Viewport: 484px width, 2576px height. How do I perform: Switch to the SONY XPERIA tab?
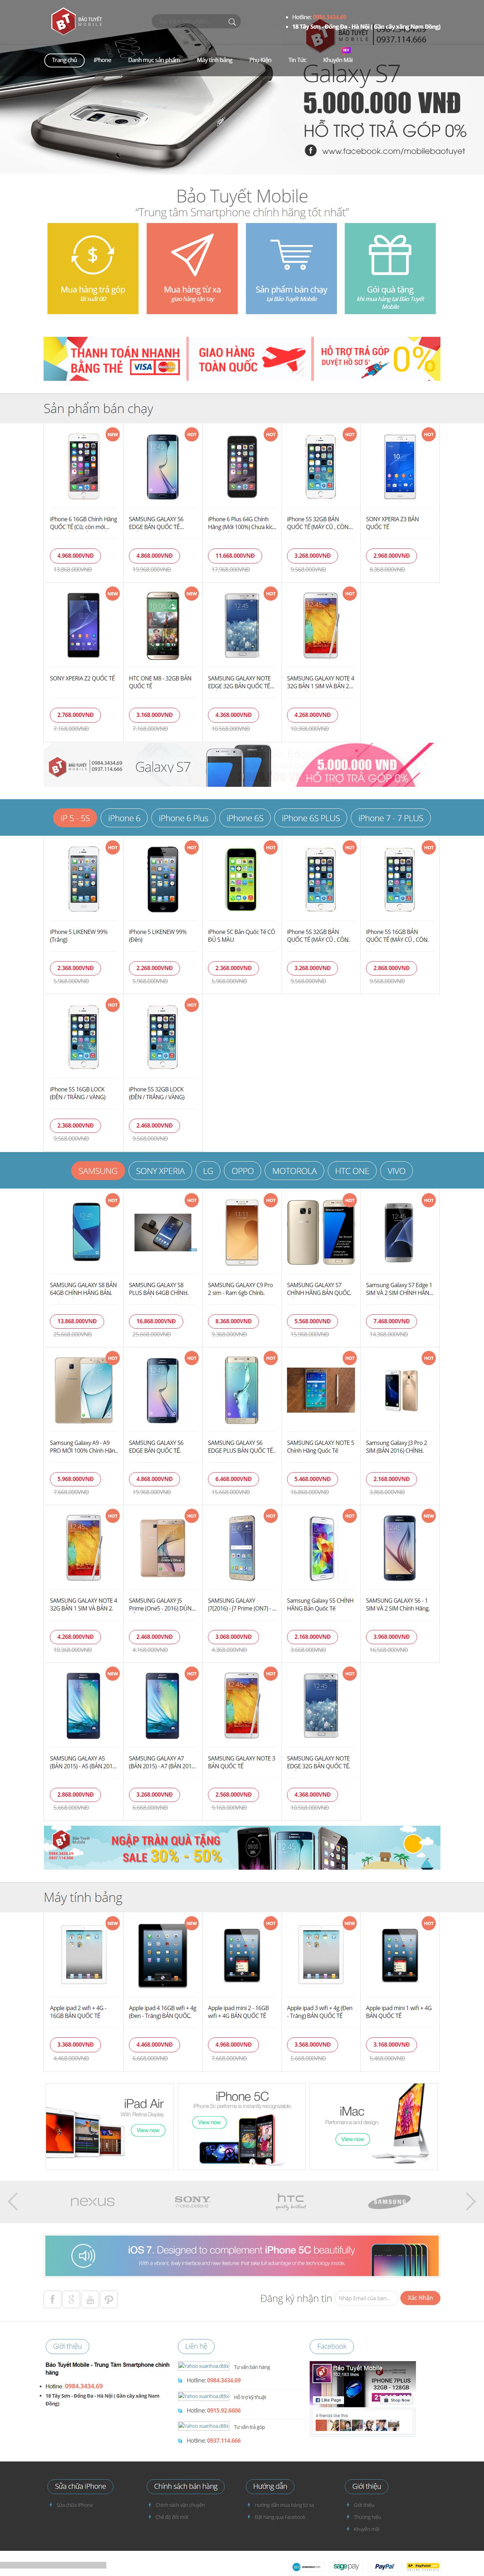click(160, 1170)
